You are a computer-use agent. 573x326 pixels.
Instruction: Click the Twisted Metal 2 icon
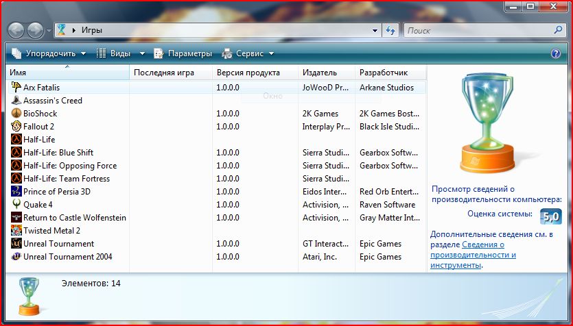(x=16, y=231)
